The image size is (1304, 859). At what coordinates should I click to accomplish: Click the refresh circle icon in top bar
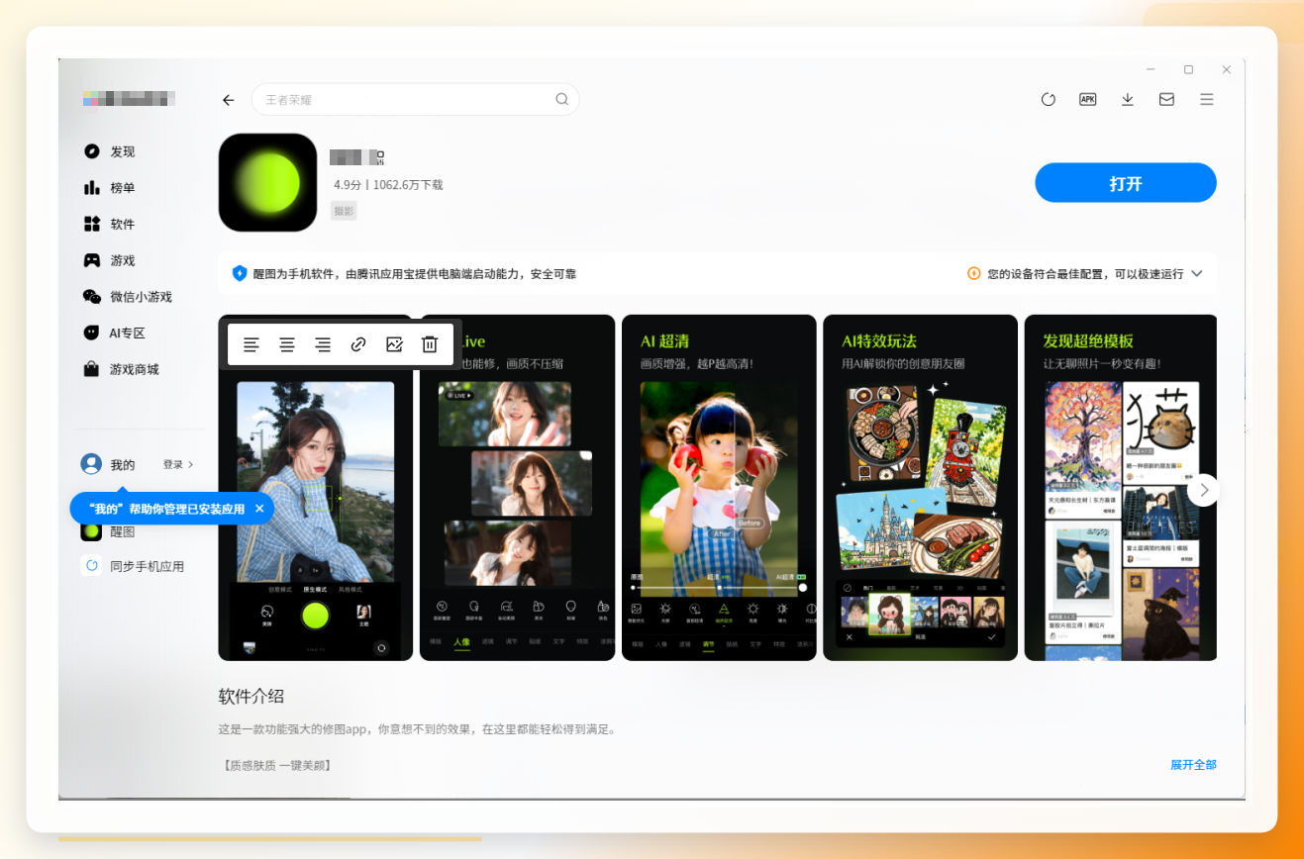coord(1049,99)
